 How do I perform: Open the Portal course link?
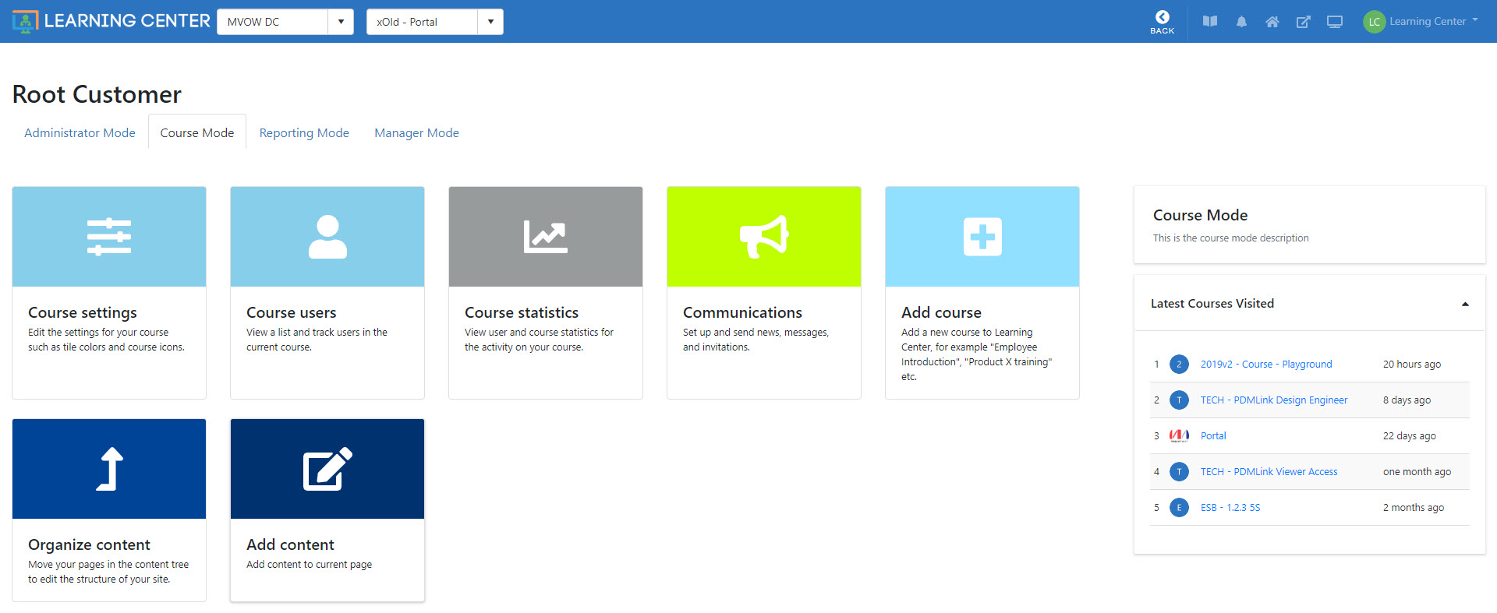tap(1213, 436)
